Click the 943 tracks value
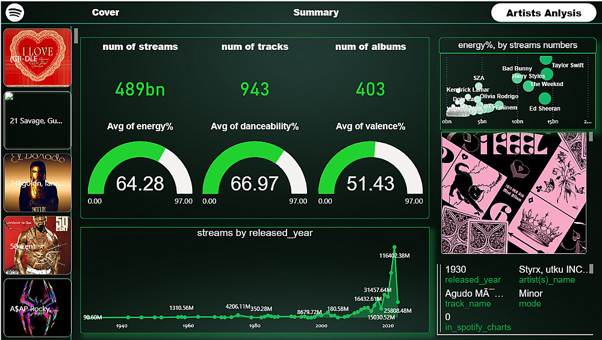The height and width of the screenshot is (340, 602). click(x=255, y=90)
